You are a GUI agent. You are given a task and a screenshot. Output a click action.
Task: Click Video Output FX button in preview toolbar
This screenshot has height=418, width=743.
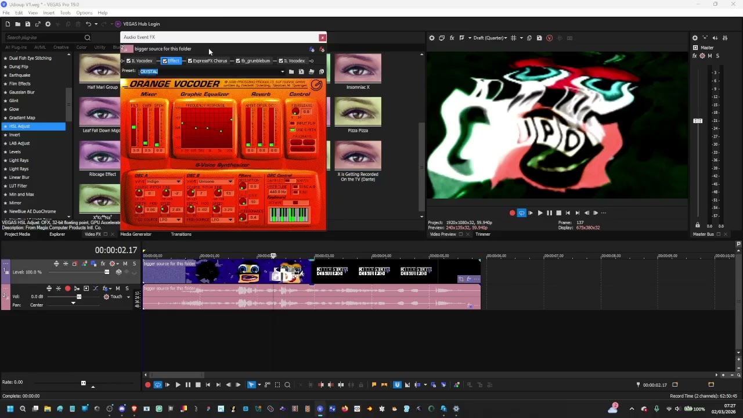tap(452, 38)
